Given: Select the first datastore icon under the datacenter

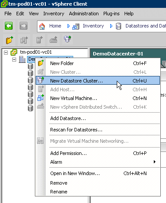Looking at the screenshot, I should pos(30,66).
